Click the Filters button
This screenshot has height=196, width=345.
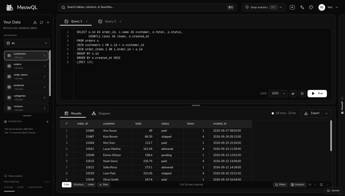point(280,185)
